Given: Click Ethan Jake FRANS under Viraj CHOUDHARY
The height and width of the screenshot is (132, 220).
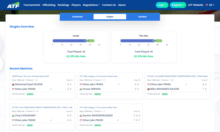Looking at the screenshot, I should tap(25, 120).
